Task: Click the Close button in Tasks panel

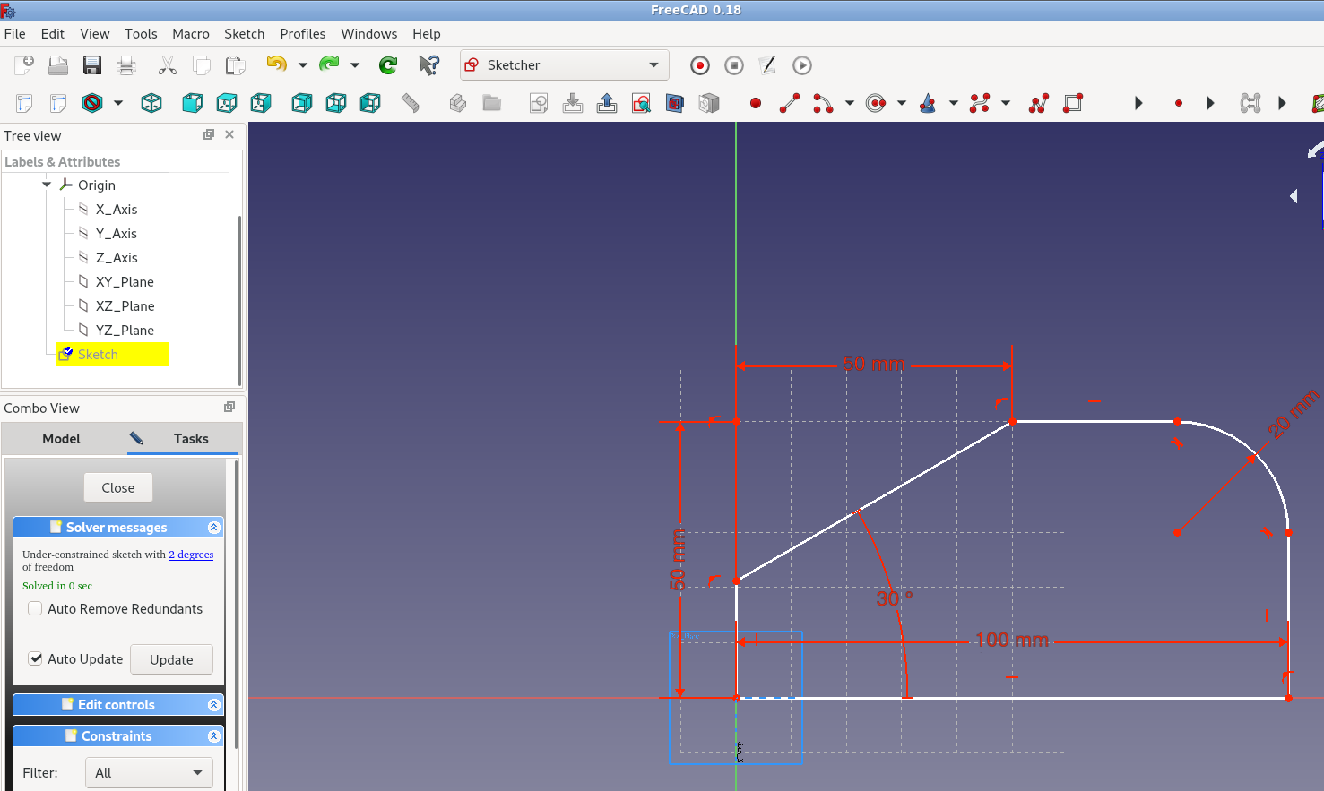Action: (118, 487)
